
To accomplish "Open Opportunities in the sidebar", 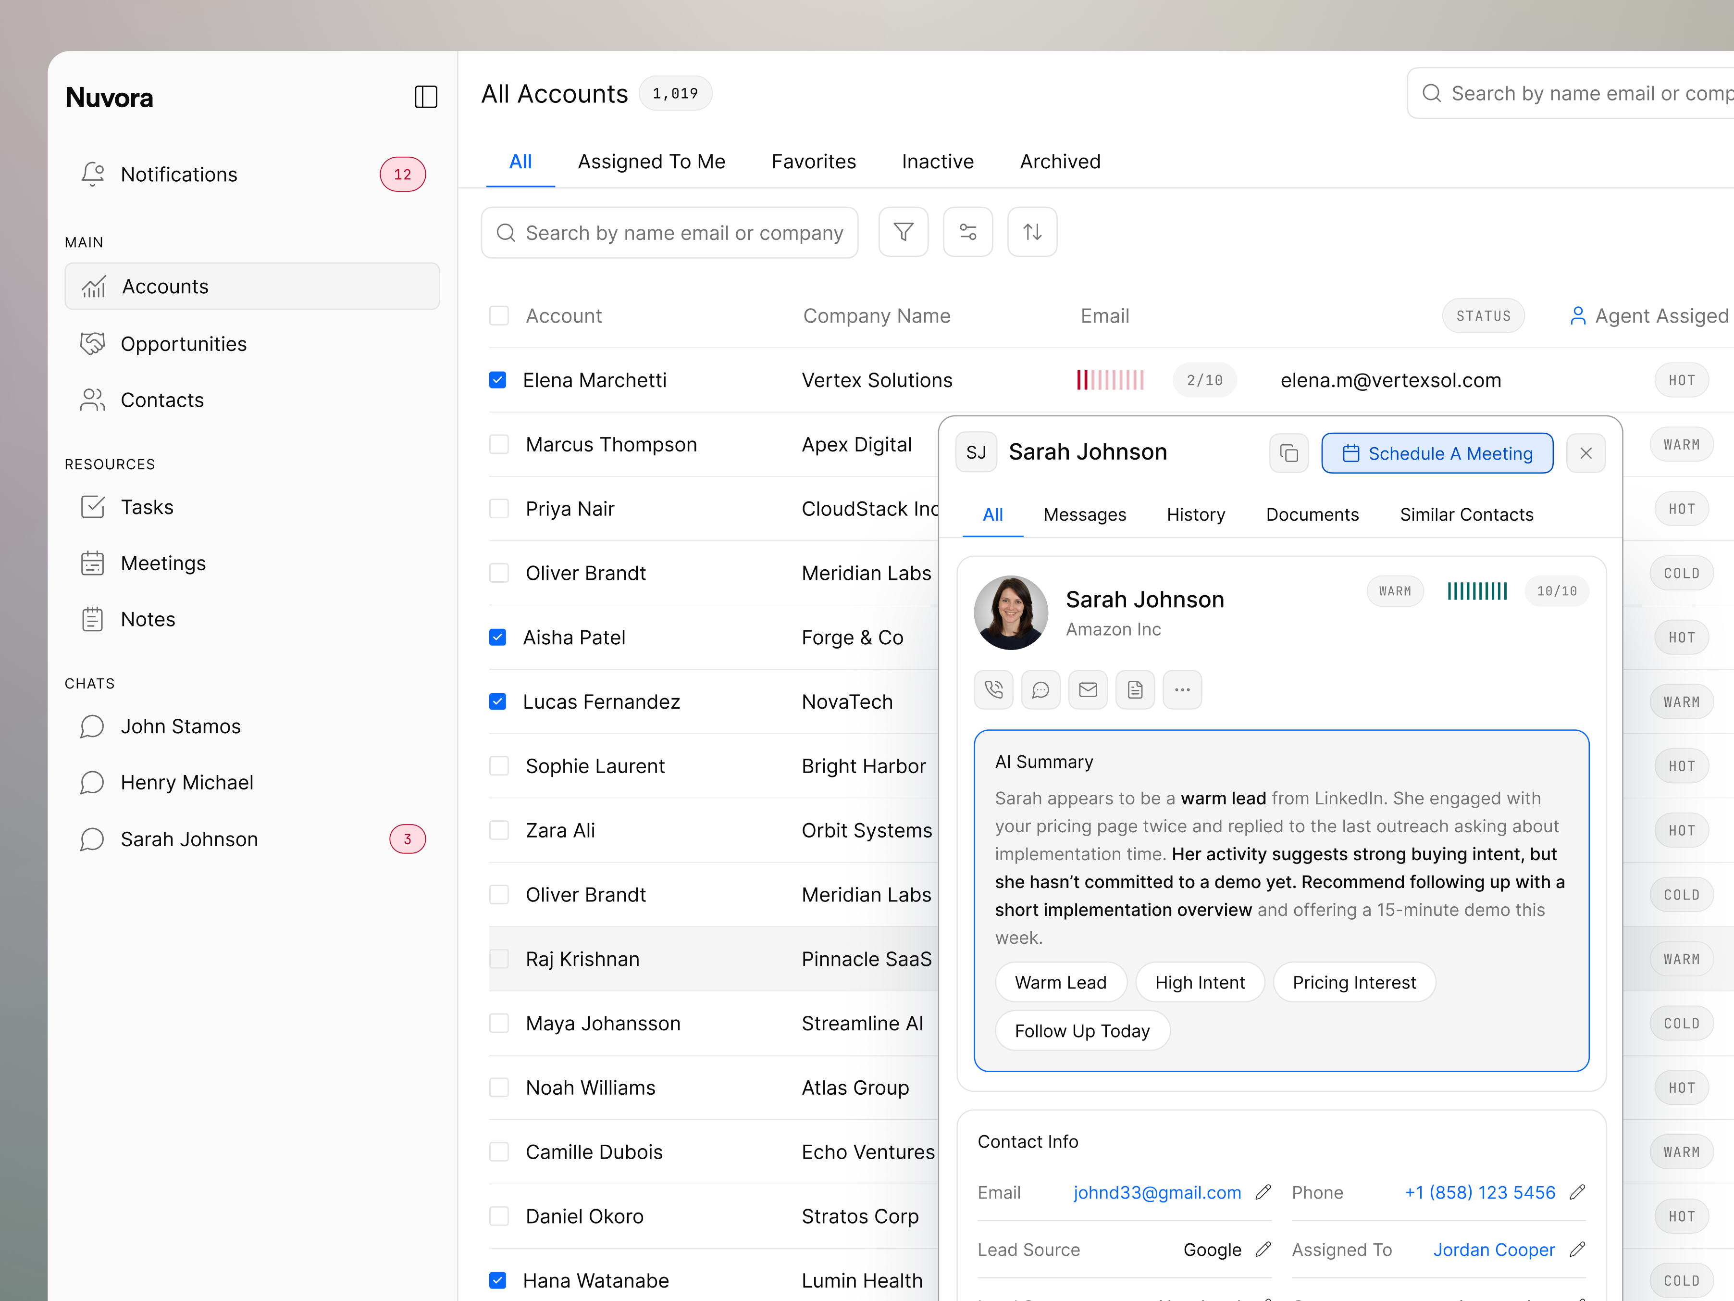I will click(x=252, y=343).
